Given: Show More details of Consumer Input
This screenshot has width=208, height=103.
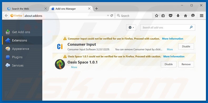Looking at the screenshot, I should click(170, 49).
